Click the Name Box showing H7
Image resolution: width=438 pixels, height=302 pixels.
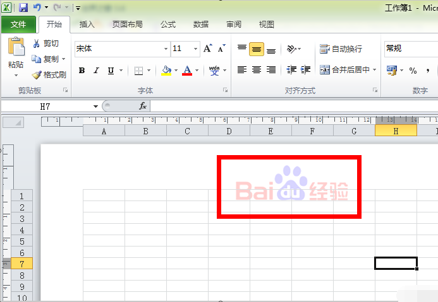(46, 107)
